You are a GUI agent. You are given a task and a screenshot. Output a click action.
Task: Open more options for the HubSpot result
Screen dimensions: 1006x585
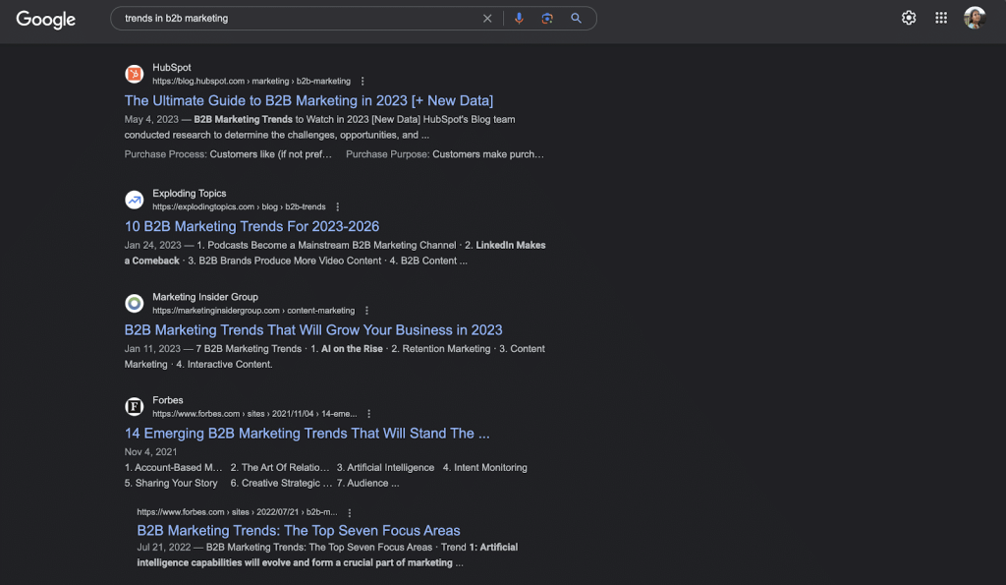[363, 82]
